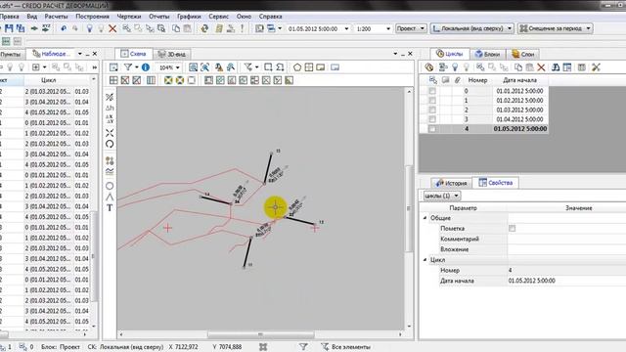Screen dimensions: 626x352
Task: Click the grid icon at start of second Схема toolbar row
Action: pyautogui.click(x=113, y=80)
